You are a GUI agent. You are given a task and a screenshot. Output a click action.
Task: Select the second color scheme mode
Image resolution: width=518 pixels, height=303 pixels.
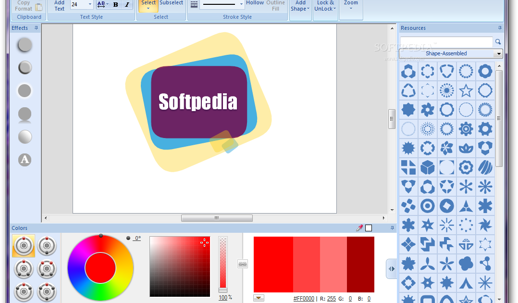pos(47,246)
